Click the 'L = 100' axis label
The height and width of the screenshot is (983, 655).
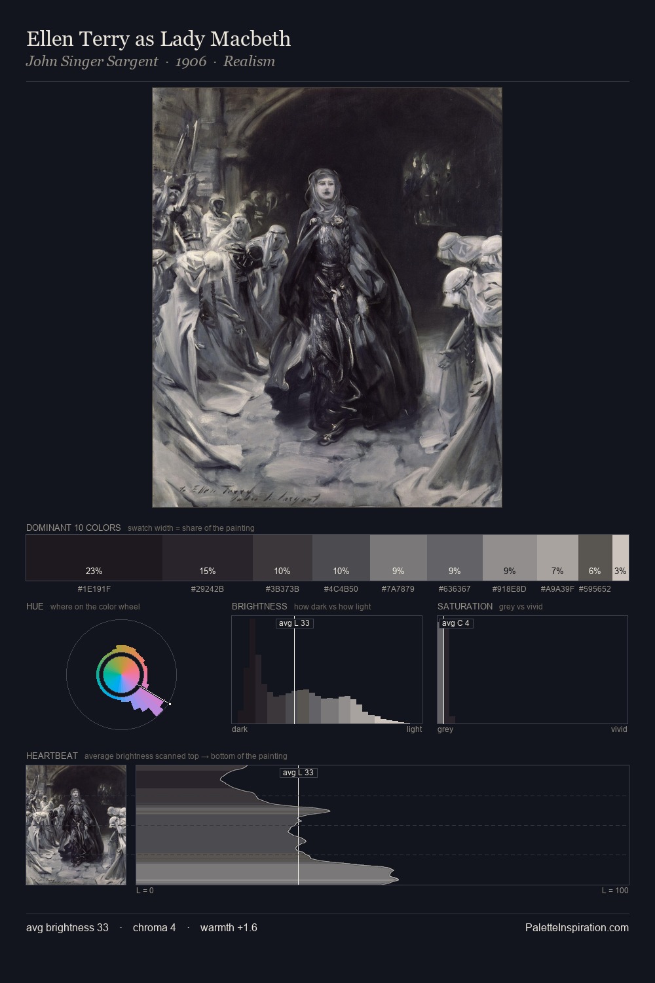(615, 891)
